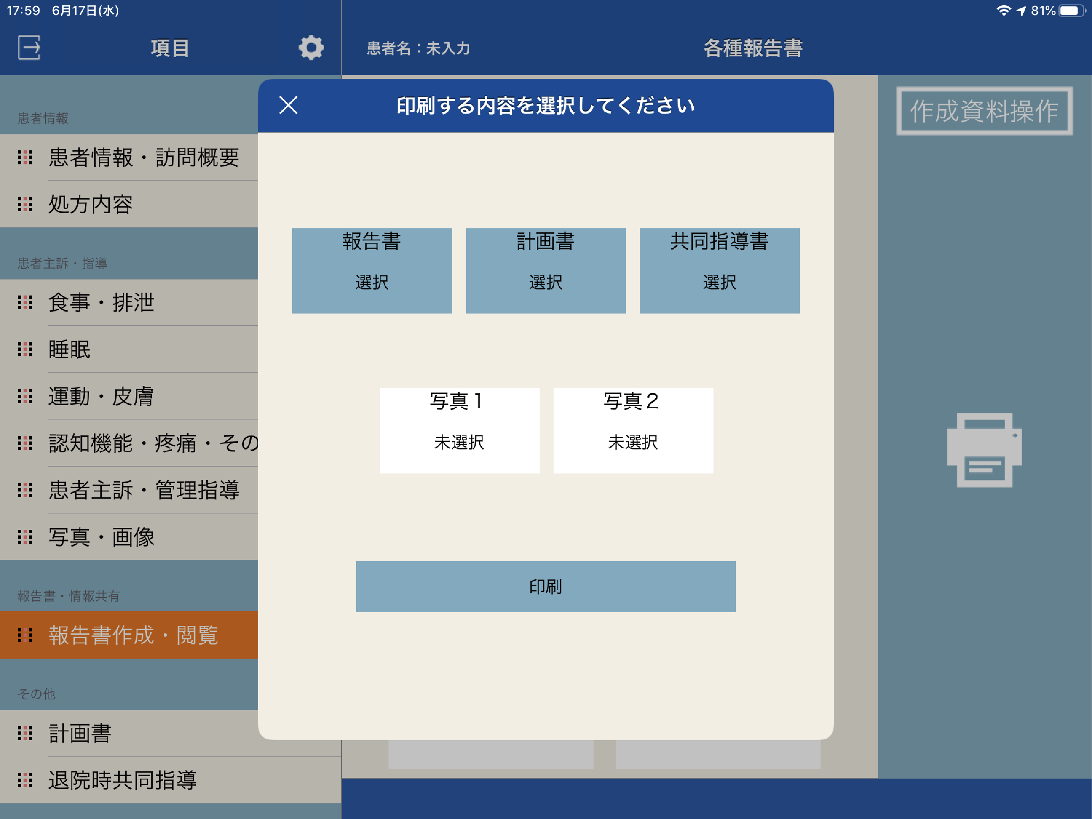This screenshot has height=819, width=1092.
Task: Open 計画書 in the sidebar その他 section
Action: [x=129, y=733]
